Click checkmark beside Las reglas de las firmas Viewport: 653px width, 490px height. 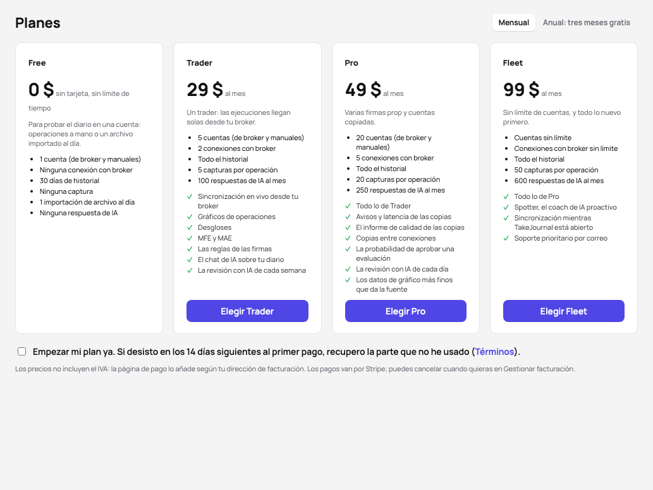[190, 249]
